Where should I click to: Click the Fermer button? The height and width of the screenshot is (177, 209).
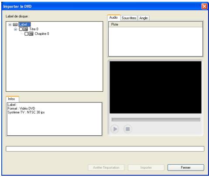(186, 167)
